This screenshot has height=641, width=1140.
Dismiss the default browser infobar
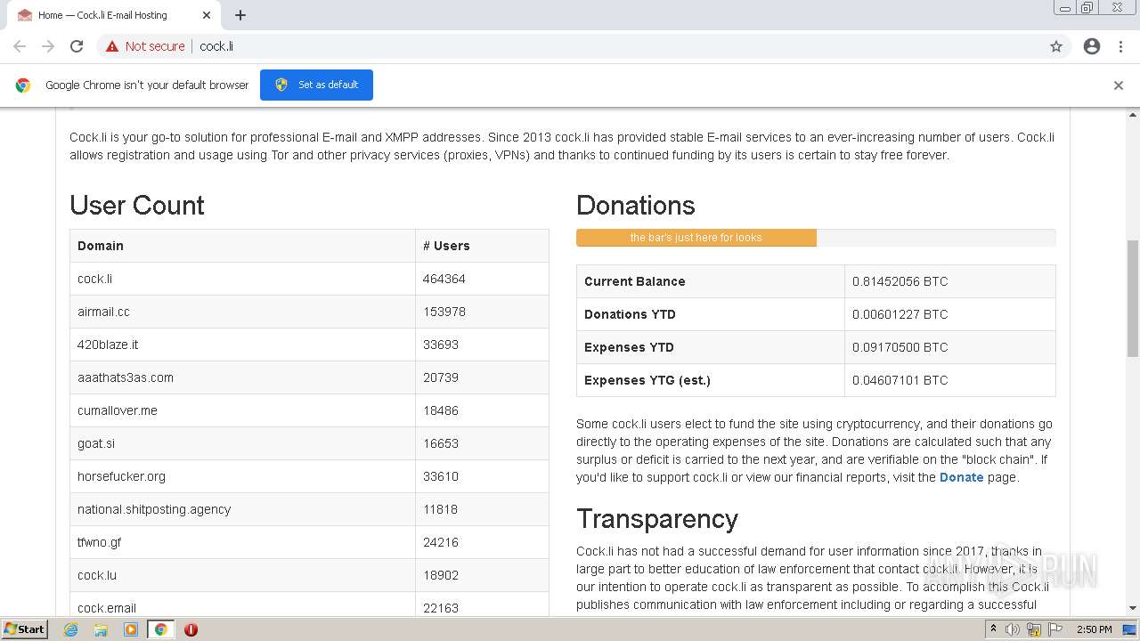pyautogui.click(x=1119, y=85)
